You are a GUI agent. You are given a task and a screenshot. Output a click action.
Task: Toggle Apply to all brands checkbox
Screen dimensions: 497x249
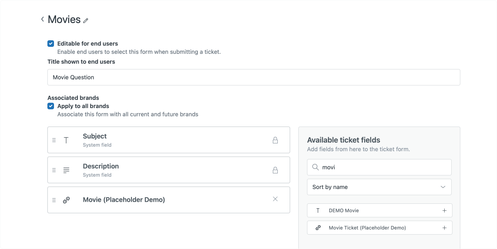tap(51, 106)
